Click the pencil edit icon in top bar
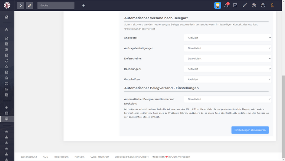285x161 pixels. [x=245, y=6]
